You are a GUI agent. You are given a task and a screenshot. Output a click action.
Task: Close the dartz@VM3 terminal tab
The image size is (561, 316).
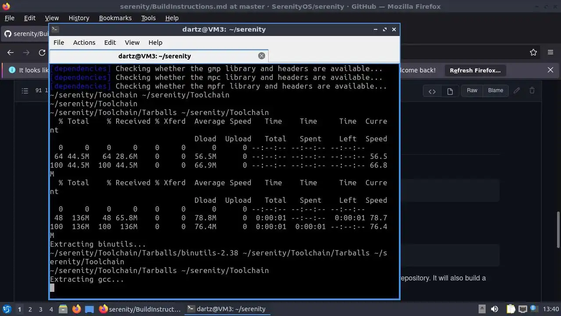click(x=262, y=56)
